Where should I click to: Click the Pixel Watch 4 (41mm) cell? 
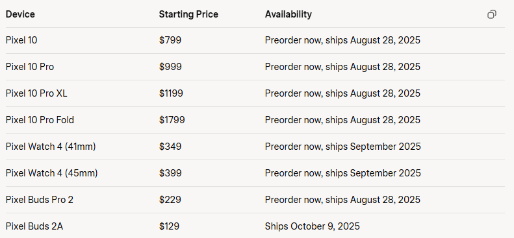51,147
